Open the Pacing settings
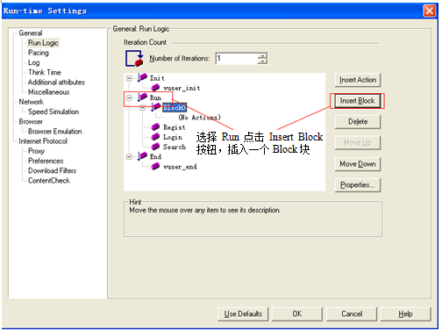 39,53
